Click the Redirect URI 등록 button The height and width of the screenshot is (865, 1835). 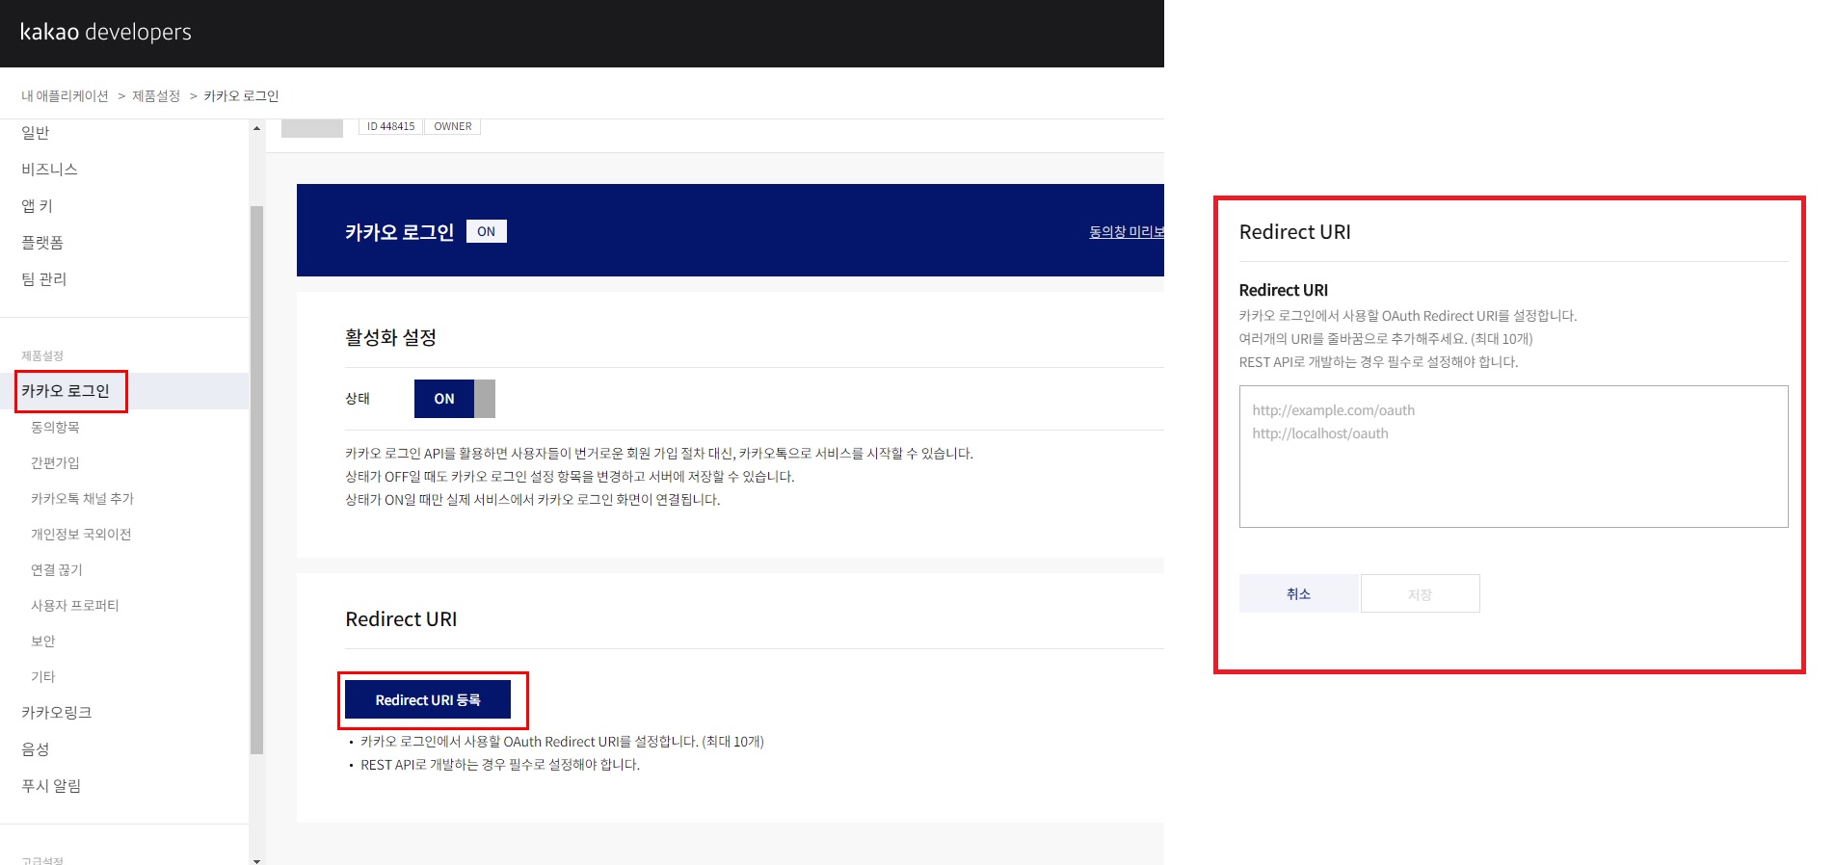[428, 699]
